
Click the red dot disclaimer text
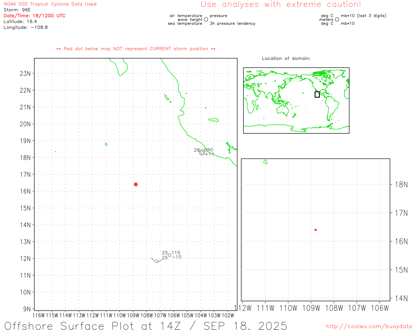pyautogui.click(x=136, y=49)
